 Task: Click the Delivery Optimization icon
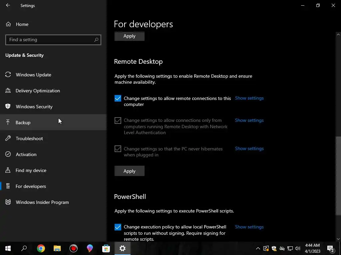pyautogui.click(x=8, y=90)
